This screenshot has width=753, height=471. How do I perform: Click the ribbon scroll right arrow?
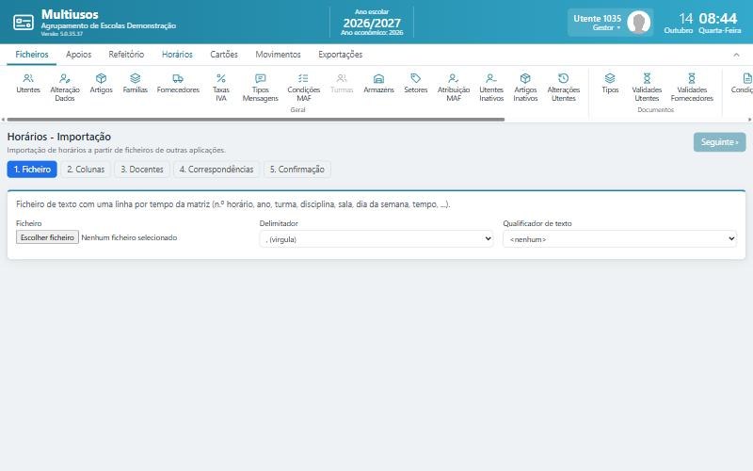pos(749,120)
